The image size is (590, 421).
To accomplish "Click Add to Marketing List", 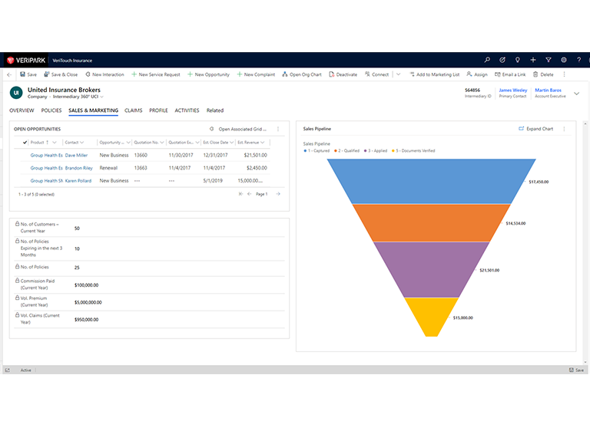I will click(x=435, y=74).
